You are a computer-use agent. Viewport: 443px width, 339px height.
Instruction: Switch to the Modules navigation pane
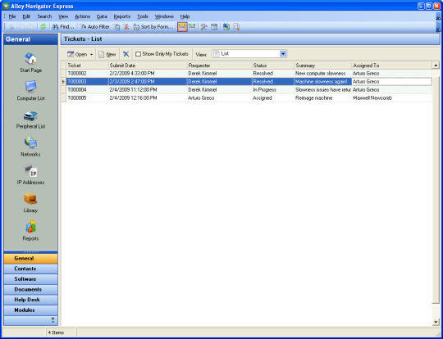point(30,310)
